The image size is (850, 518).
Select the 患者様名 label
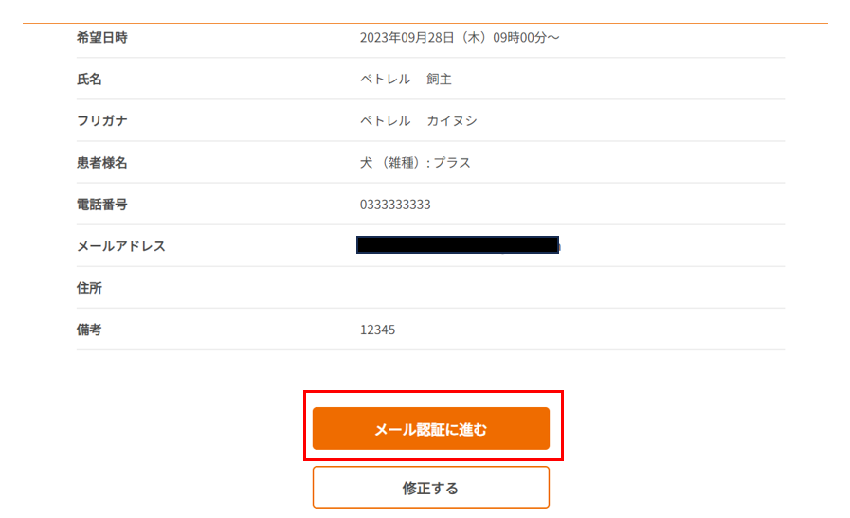pyautogui.click(x=101, y=163)
